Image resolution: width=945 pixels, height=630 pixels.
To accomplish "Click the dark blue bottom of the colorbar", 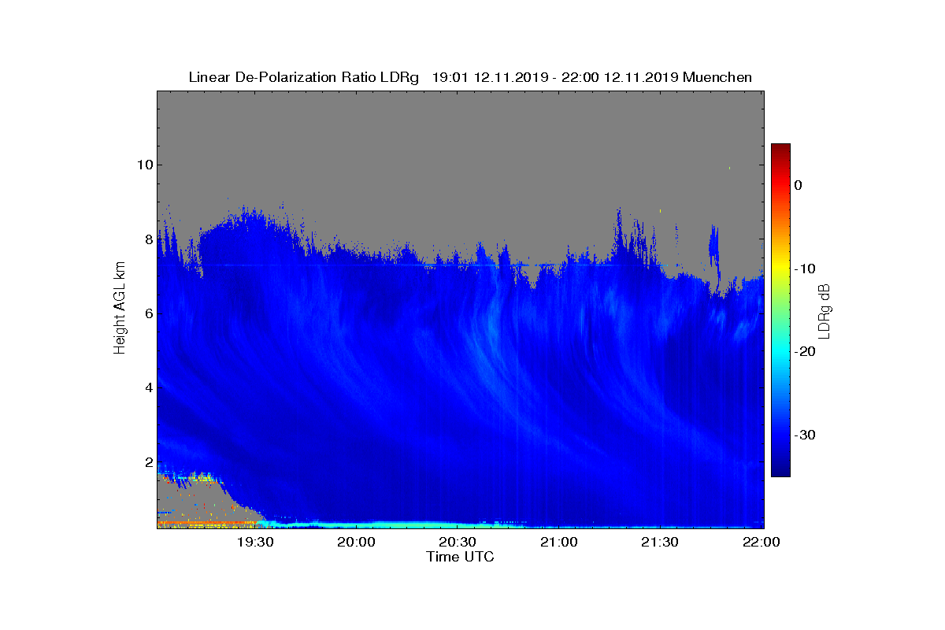I will click(780, 469).
